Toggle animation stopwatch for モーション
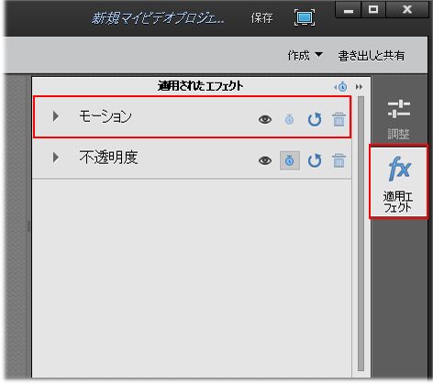The width and height of the screenshot is (433, 384). 289,119
